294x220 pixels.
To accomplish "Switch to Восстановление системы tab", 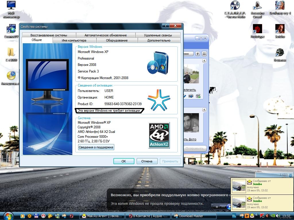I will pyautogui.click(x=49, y=35).
